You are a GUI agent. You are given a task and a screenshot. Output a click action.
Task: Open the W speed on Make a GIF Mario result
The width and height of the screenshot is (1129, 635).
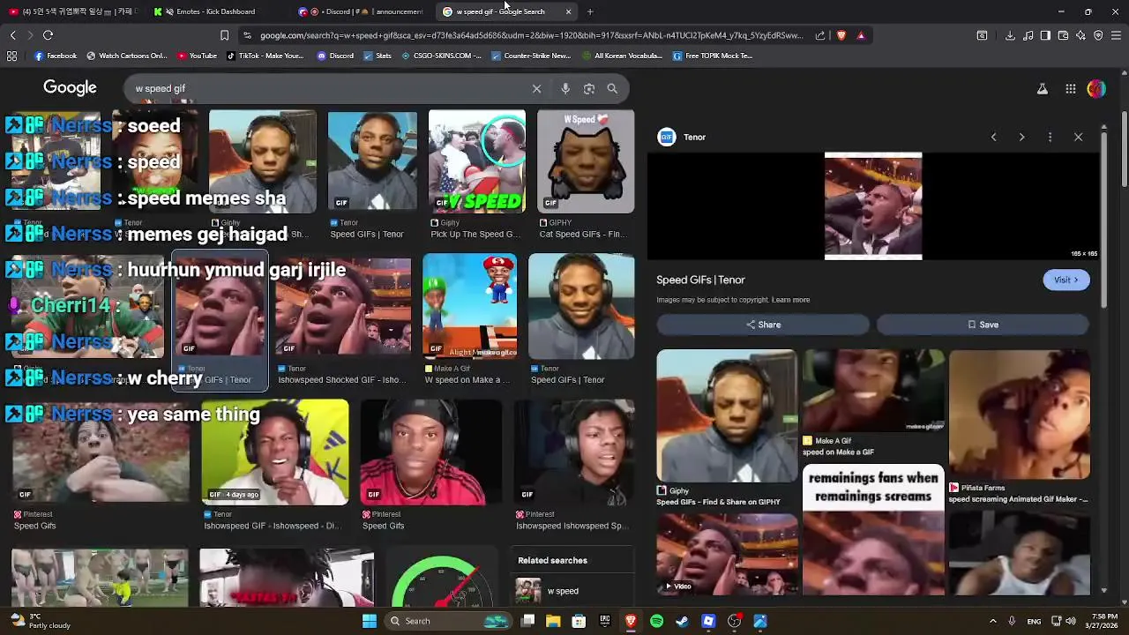coord(469,306)
